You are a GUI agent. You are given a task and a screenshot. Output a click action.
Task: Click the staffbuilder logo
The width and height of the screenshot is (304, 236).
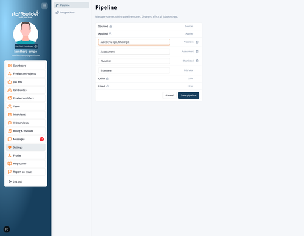click(x=26, y=14)
